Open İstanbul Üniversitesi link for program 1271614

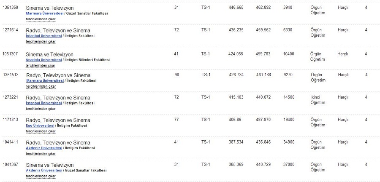coord(43,36)
